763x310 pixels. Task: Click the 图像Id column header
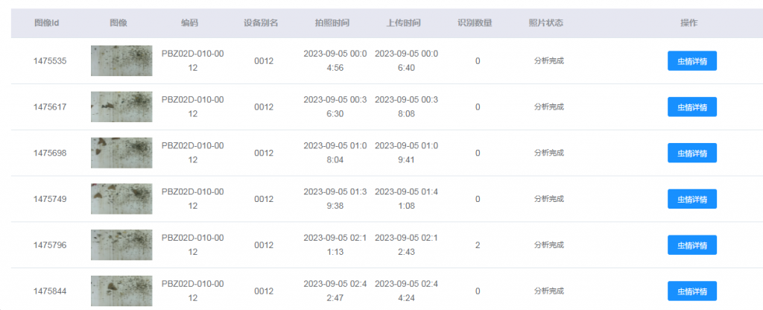click(47, 23)
